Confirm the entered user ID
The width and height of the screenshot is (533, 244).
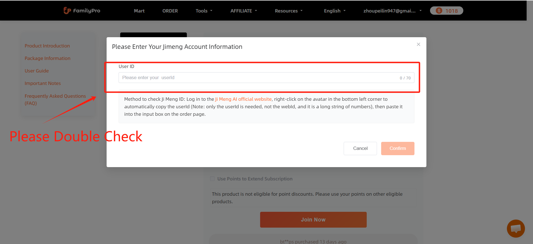398,149
